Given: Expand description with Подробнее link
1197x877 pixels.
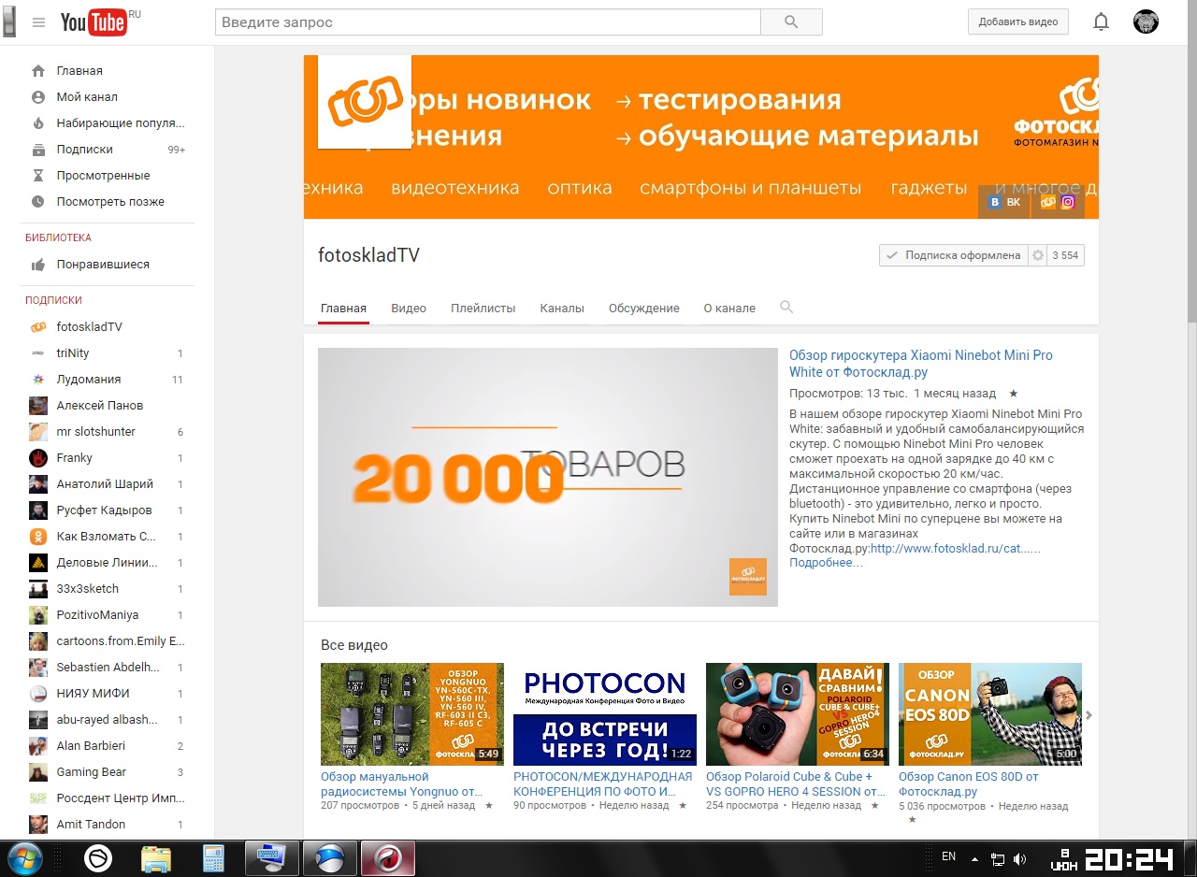Looking at the screenshot, I should coord(826,563).
